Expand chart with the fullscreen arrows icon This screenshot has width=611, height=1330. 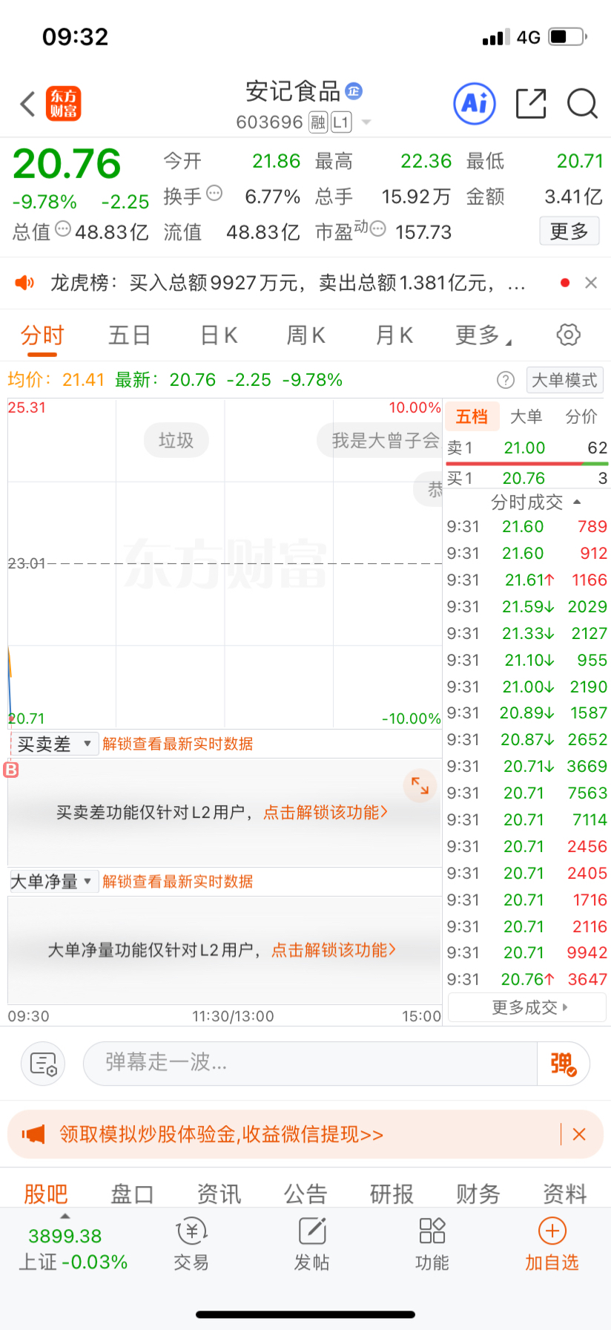(x=420, y=785)
